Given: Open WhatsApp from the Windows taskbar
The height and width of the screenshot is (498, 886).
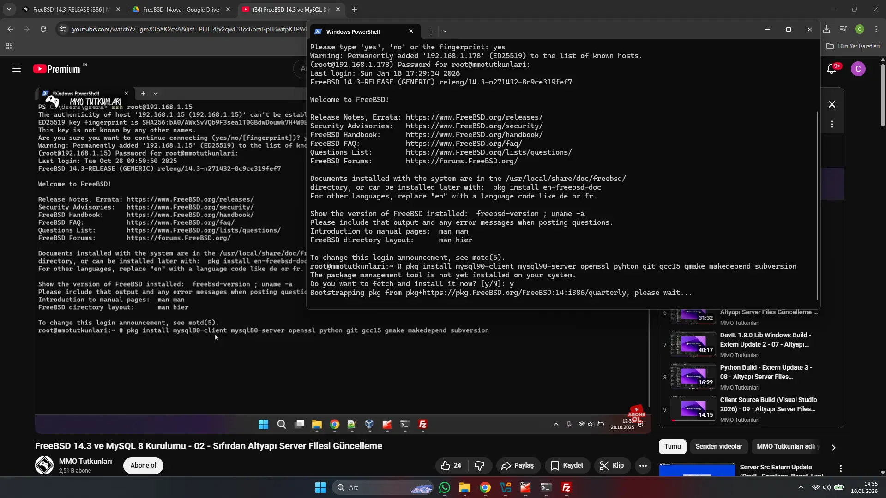Looking at the screenshot, I should tap(444, 487).
